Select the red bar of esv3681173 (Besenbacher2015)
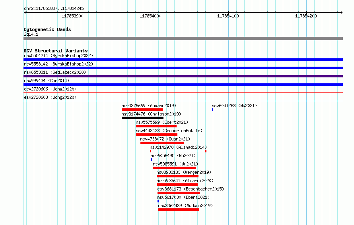 [x=179, y=193]
